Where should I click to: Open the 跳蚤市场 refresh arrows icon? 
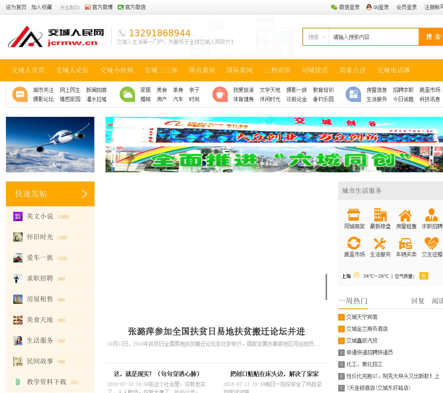pos(354,243)
